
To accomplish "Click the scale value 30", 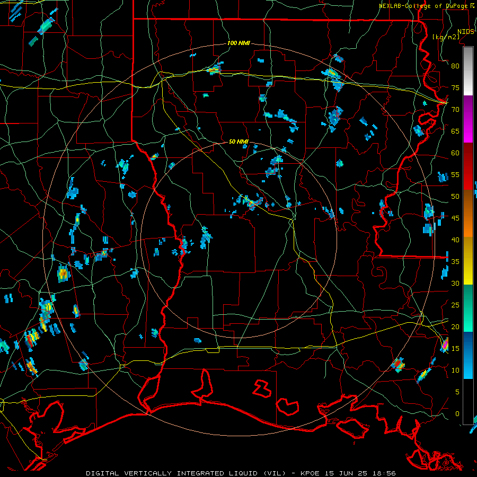I will pos(455,284).
